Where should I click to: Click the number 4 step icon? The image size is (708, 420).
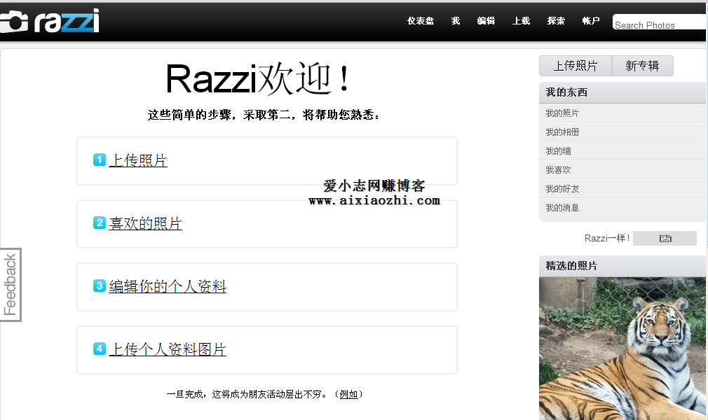100,349
